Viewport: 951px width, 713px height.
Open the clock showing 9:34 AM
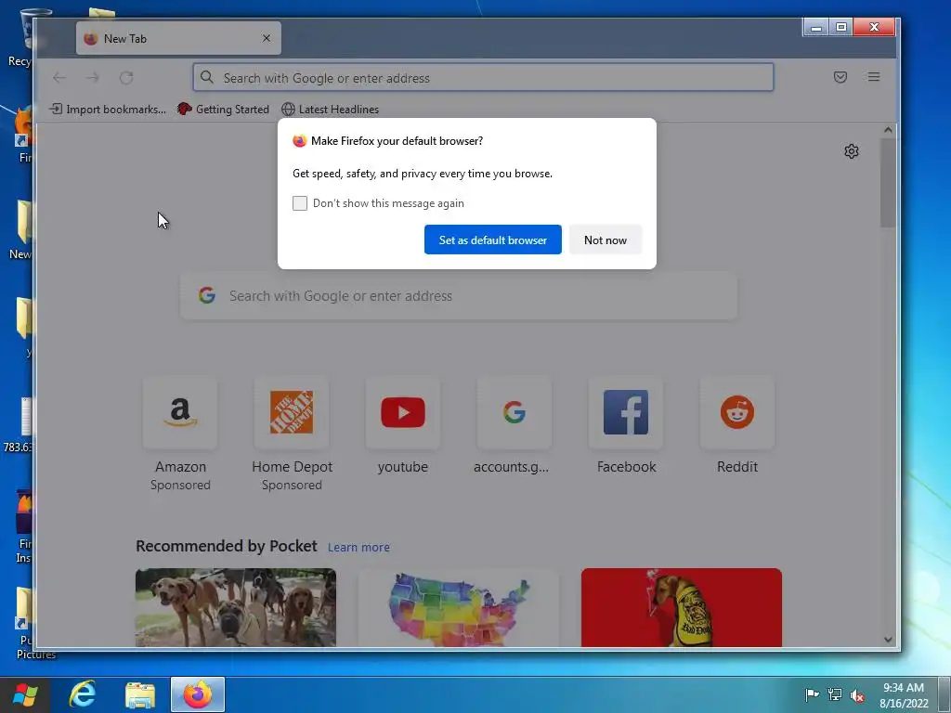(903, 694)
